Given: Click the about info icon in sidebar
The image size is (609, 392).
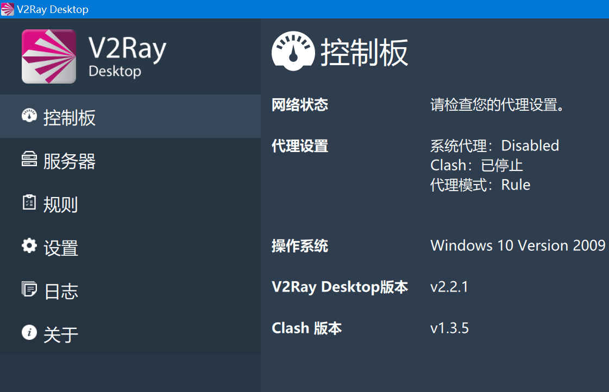Looking at the screenshot, I should pos(29,332).
